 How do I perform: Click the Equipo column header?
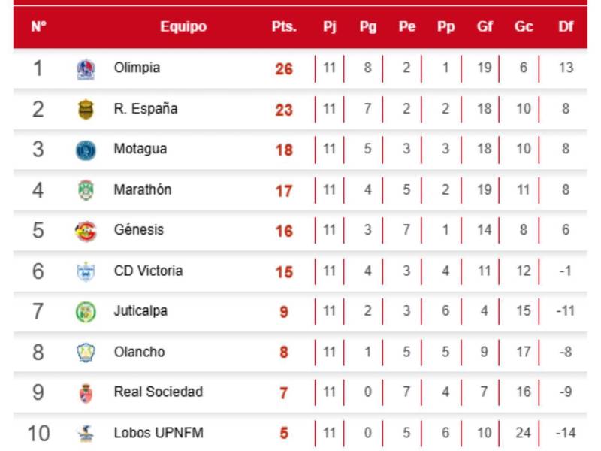[x=183, y=27]
